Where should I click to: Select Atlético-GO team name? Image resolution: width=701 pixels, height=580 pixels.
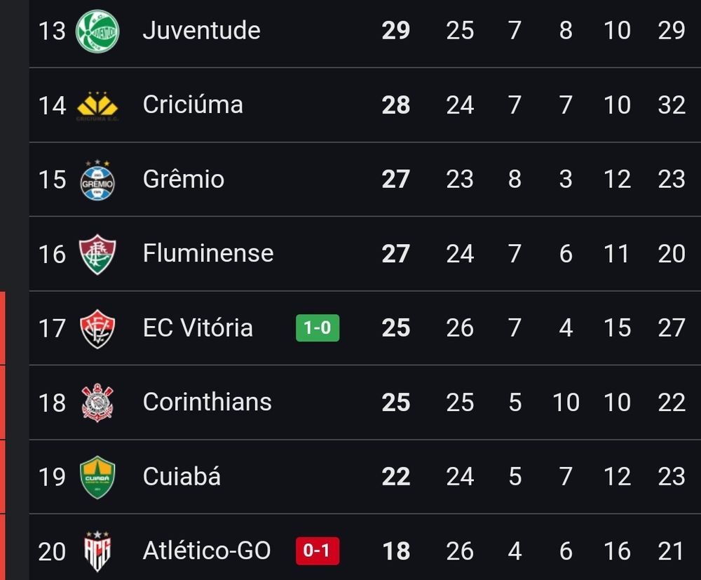point(207,551)
